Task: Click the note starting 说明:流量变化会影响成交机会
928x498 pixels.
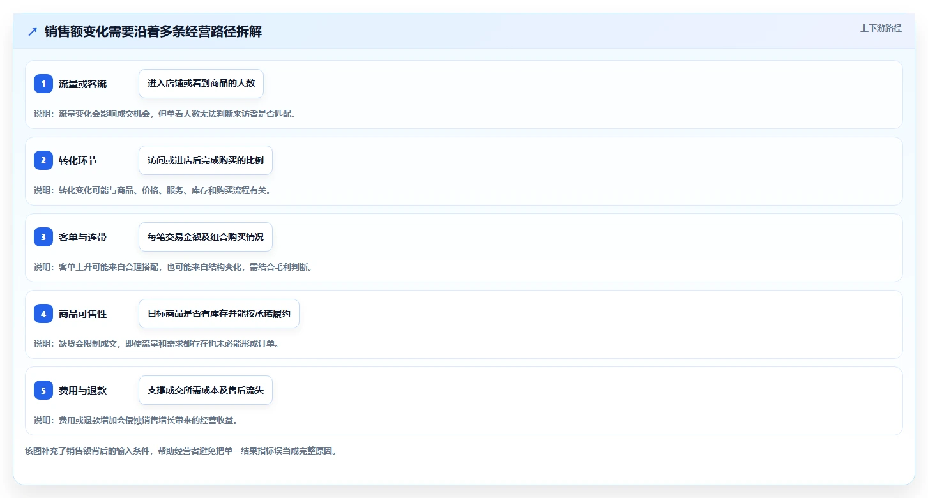Action: pos(165,114)
